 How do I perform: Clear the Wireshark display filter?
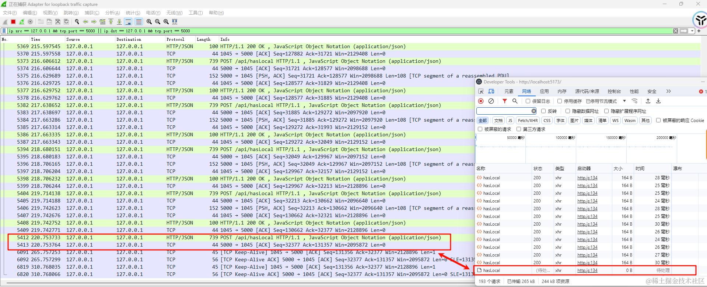point(676,31)
